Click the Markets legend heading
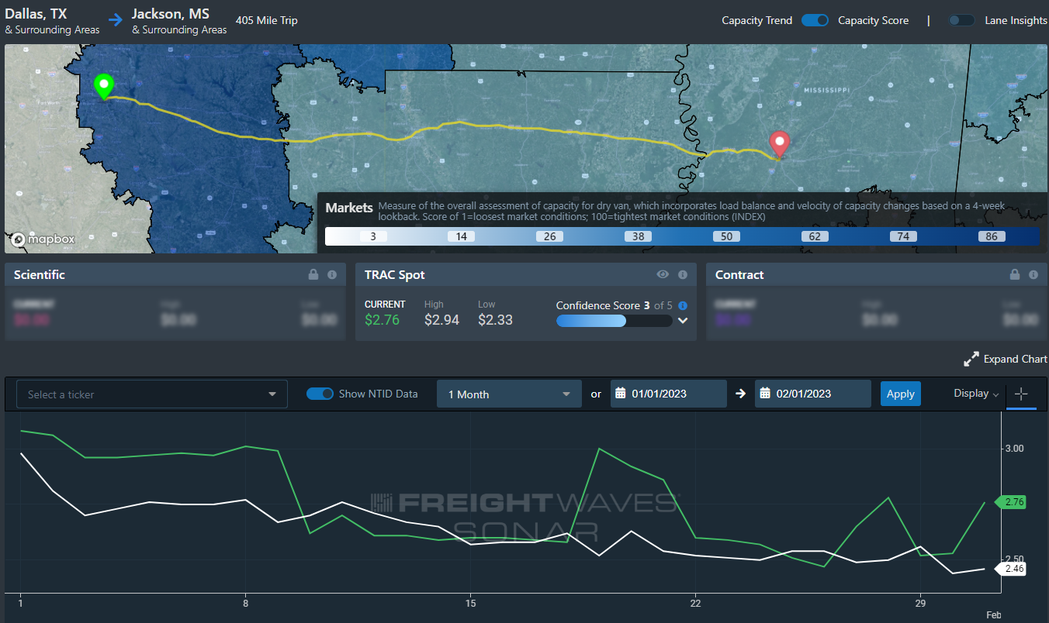Screen dimensions: 1049x623 [x=348, y=208]
